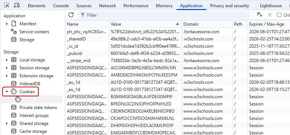Click the Private state tokens database icon
The image size is (290, 135).
click(x=14, y=108)
